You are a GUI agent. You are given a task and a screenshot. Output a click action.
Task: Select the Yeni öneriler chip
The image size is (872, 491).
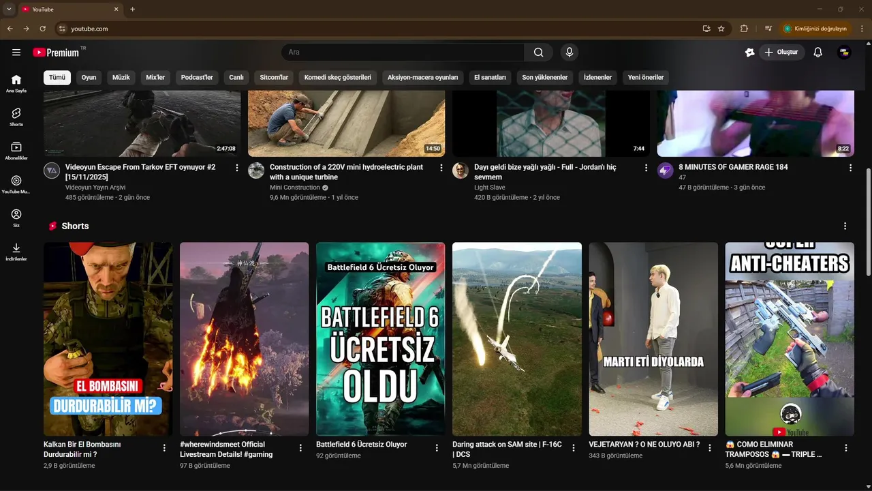tap(646, 77)
